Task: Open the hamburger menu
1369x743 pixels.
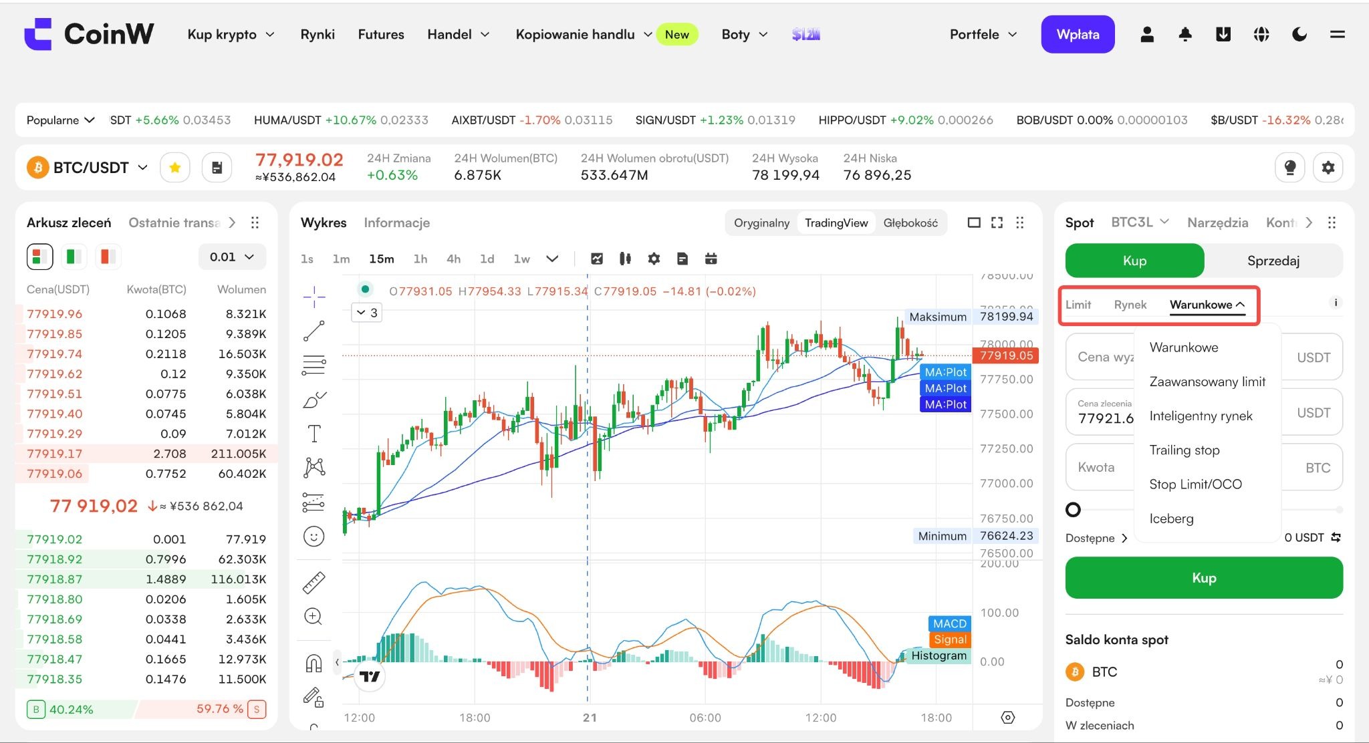Action: (1338, 34)
